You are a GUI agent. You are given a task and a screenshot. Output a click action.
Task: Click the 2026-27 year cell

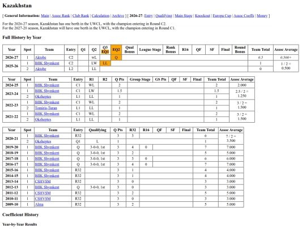12,58
